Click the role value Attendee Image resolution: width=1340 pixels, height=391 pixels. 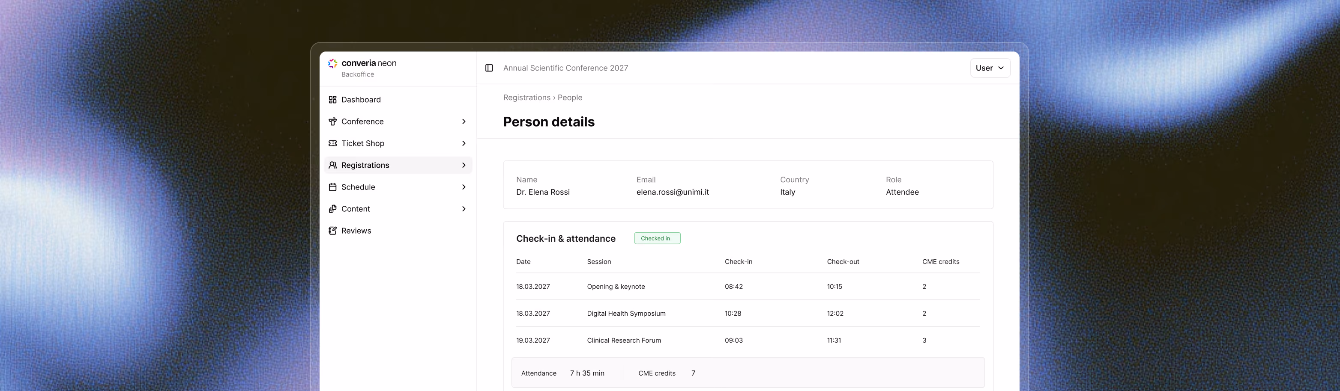click(902, 192)
